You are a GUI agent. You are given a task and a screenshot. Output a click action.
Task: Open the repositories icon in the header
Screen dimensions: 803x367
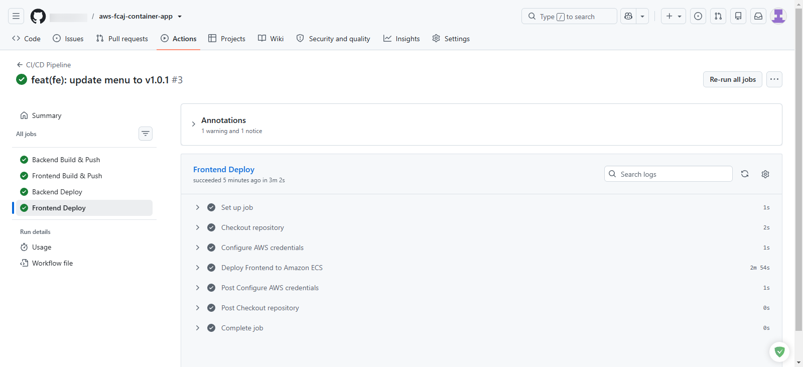tap(738, 16)
